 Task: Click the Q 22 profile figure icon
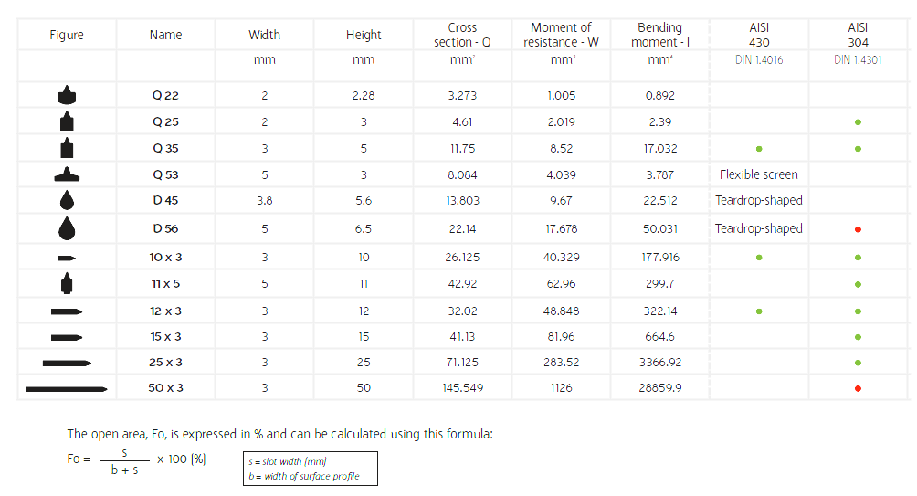point(66,94)
